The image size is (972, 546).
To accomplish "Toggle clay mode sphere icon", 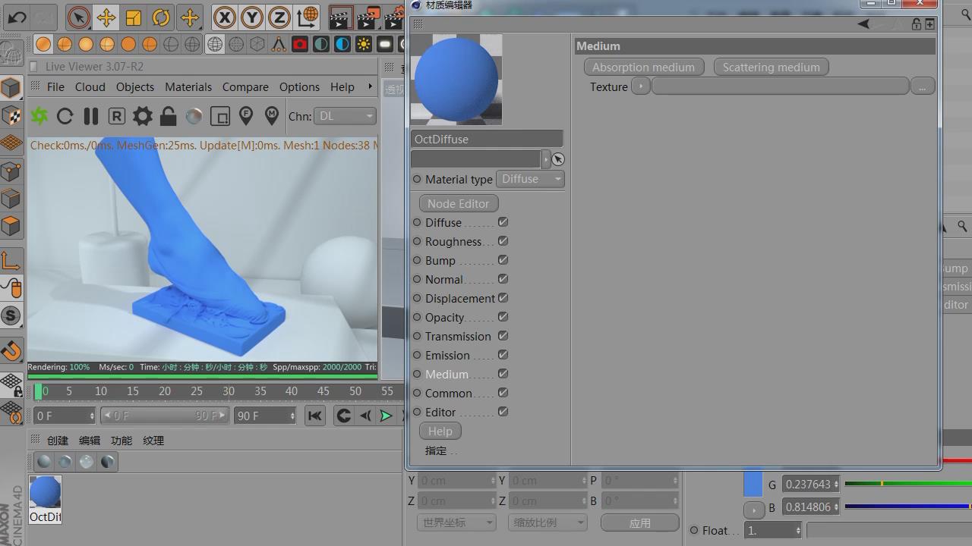I will coord(194,116).
